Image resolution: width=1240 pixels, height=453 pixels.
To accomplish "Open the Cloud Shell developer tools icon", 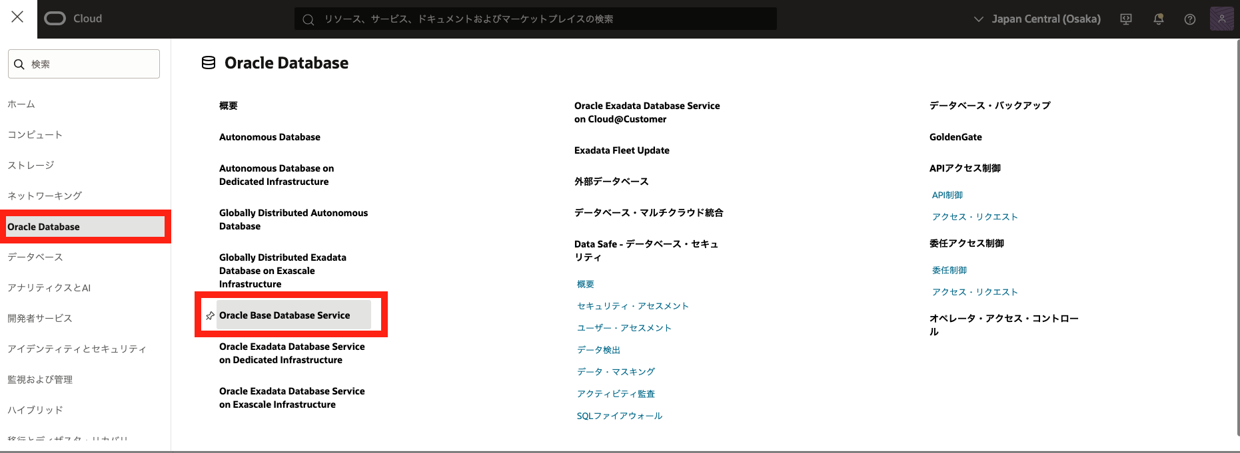I will pyautogui.click(x=1126, y=19).
